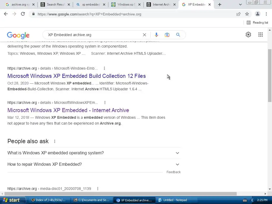The image size is (272, 204).
Task: Expand What is Windows XP embedded question
Action: tap(94, 153)
